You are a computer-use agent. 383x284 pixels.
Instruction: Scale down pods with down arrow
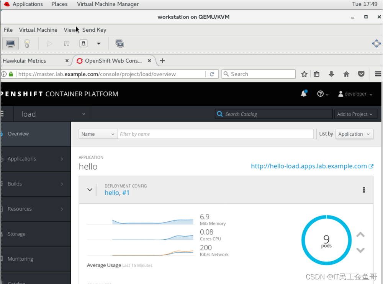point(360,250)
